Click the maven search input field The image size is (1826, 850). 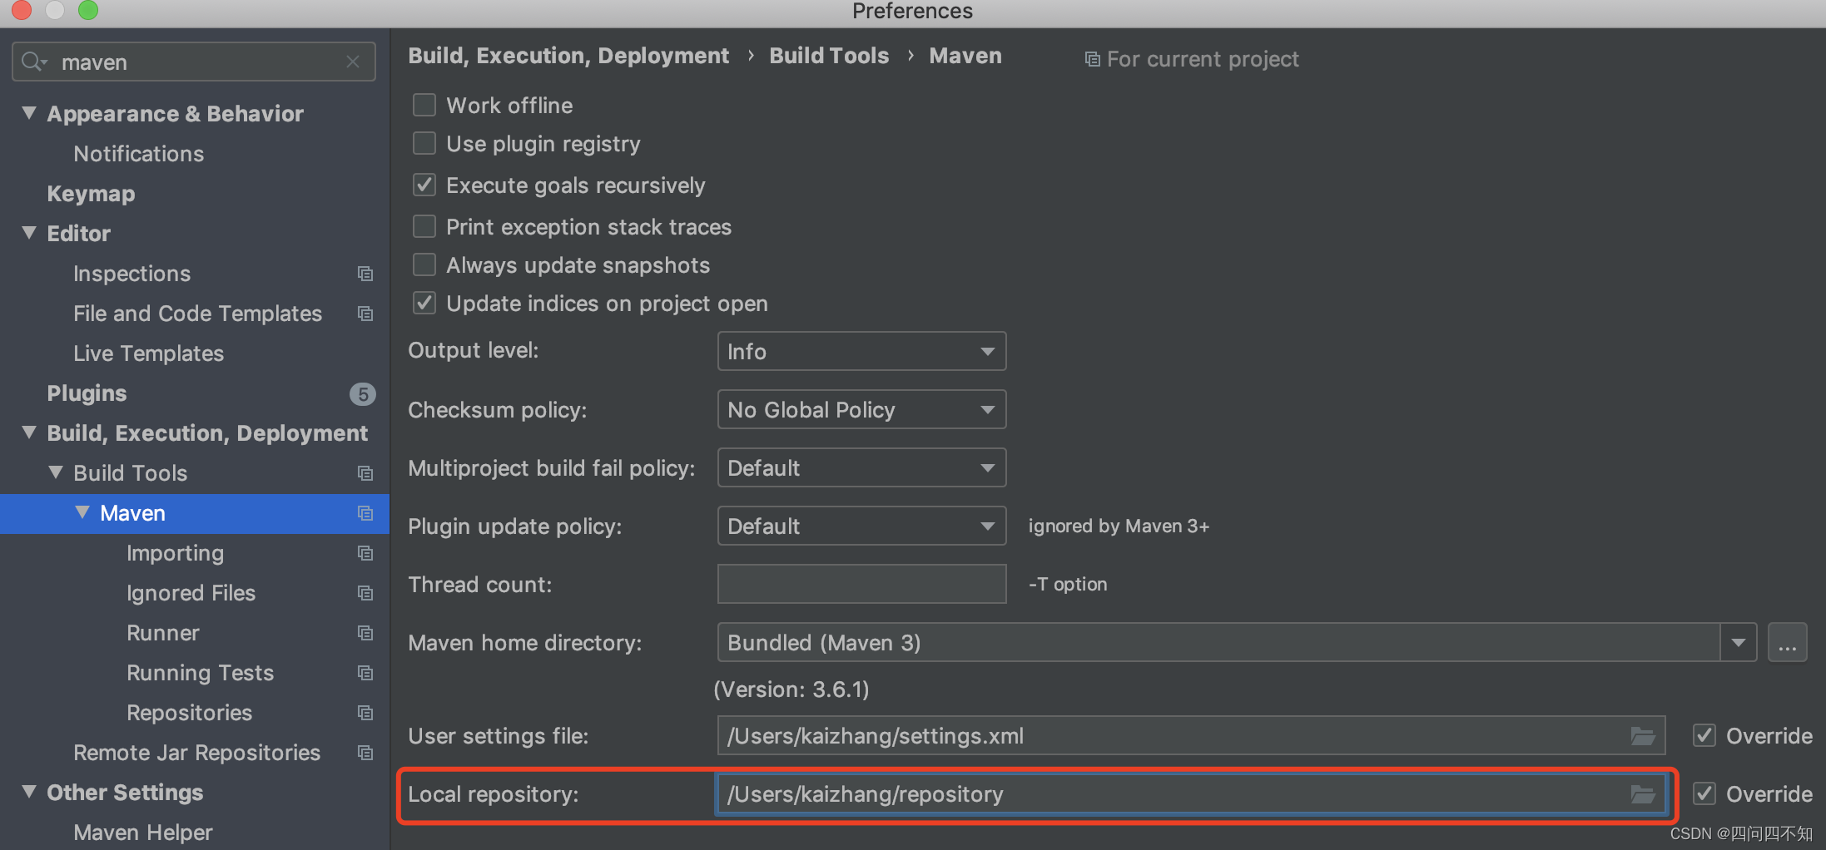194,62
